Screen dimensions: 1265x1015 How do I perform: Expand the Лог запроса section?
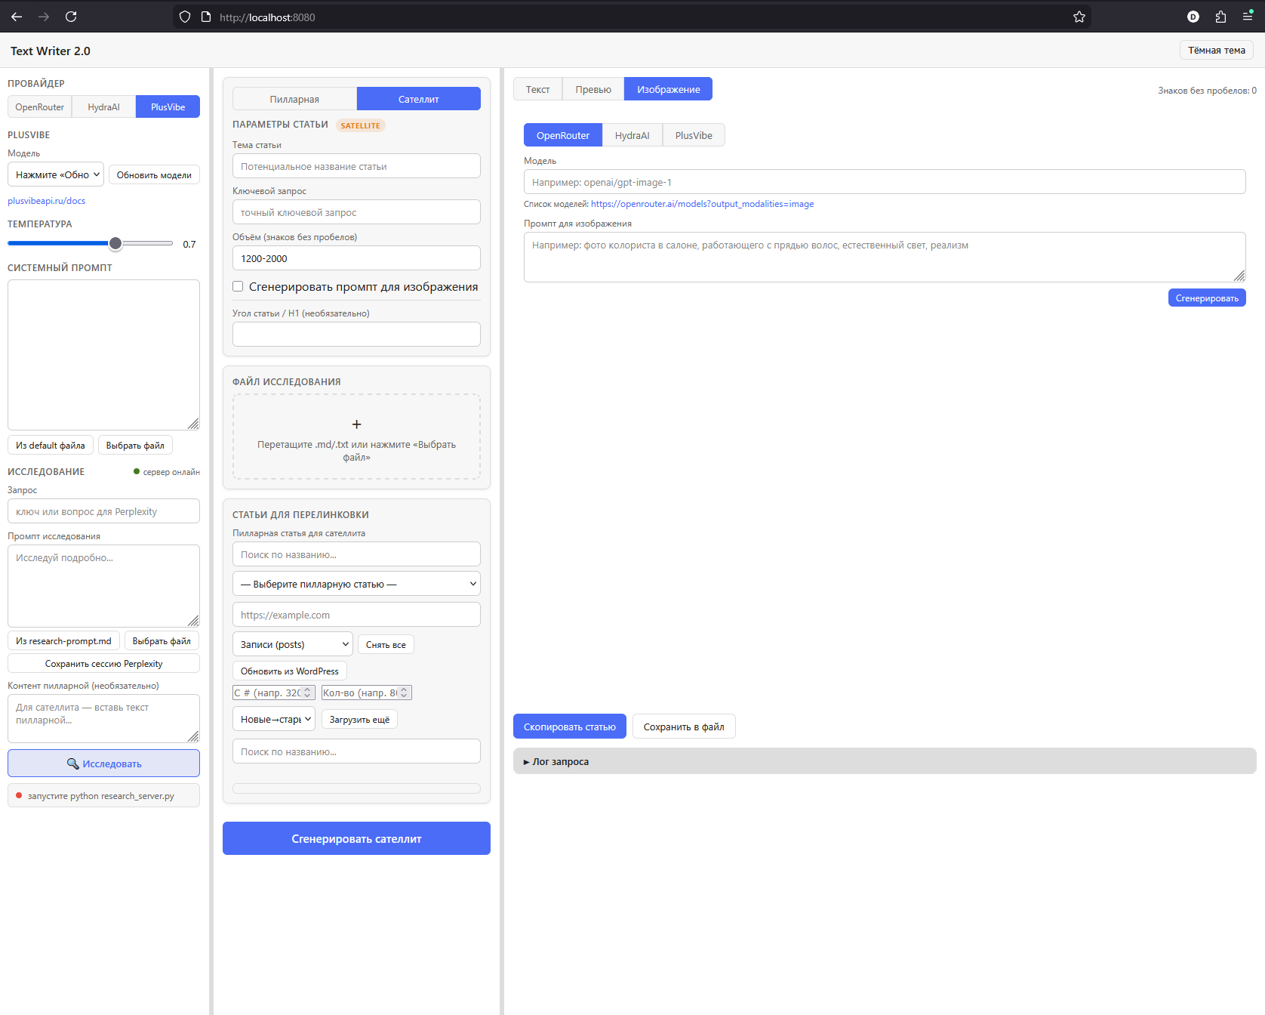[x=885, y=761]
